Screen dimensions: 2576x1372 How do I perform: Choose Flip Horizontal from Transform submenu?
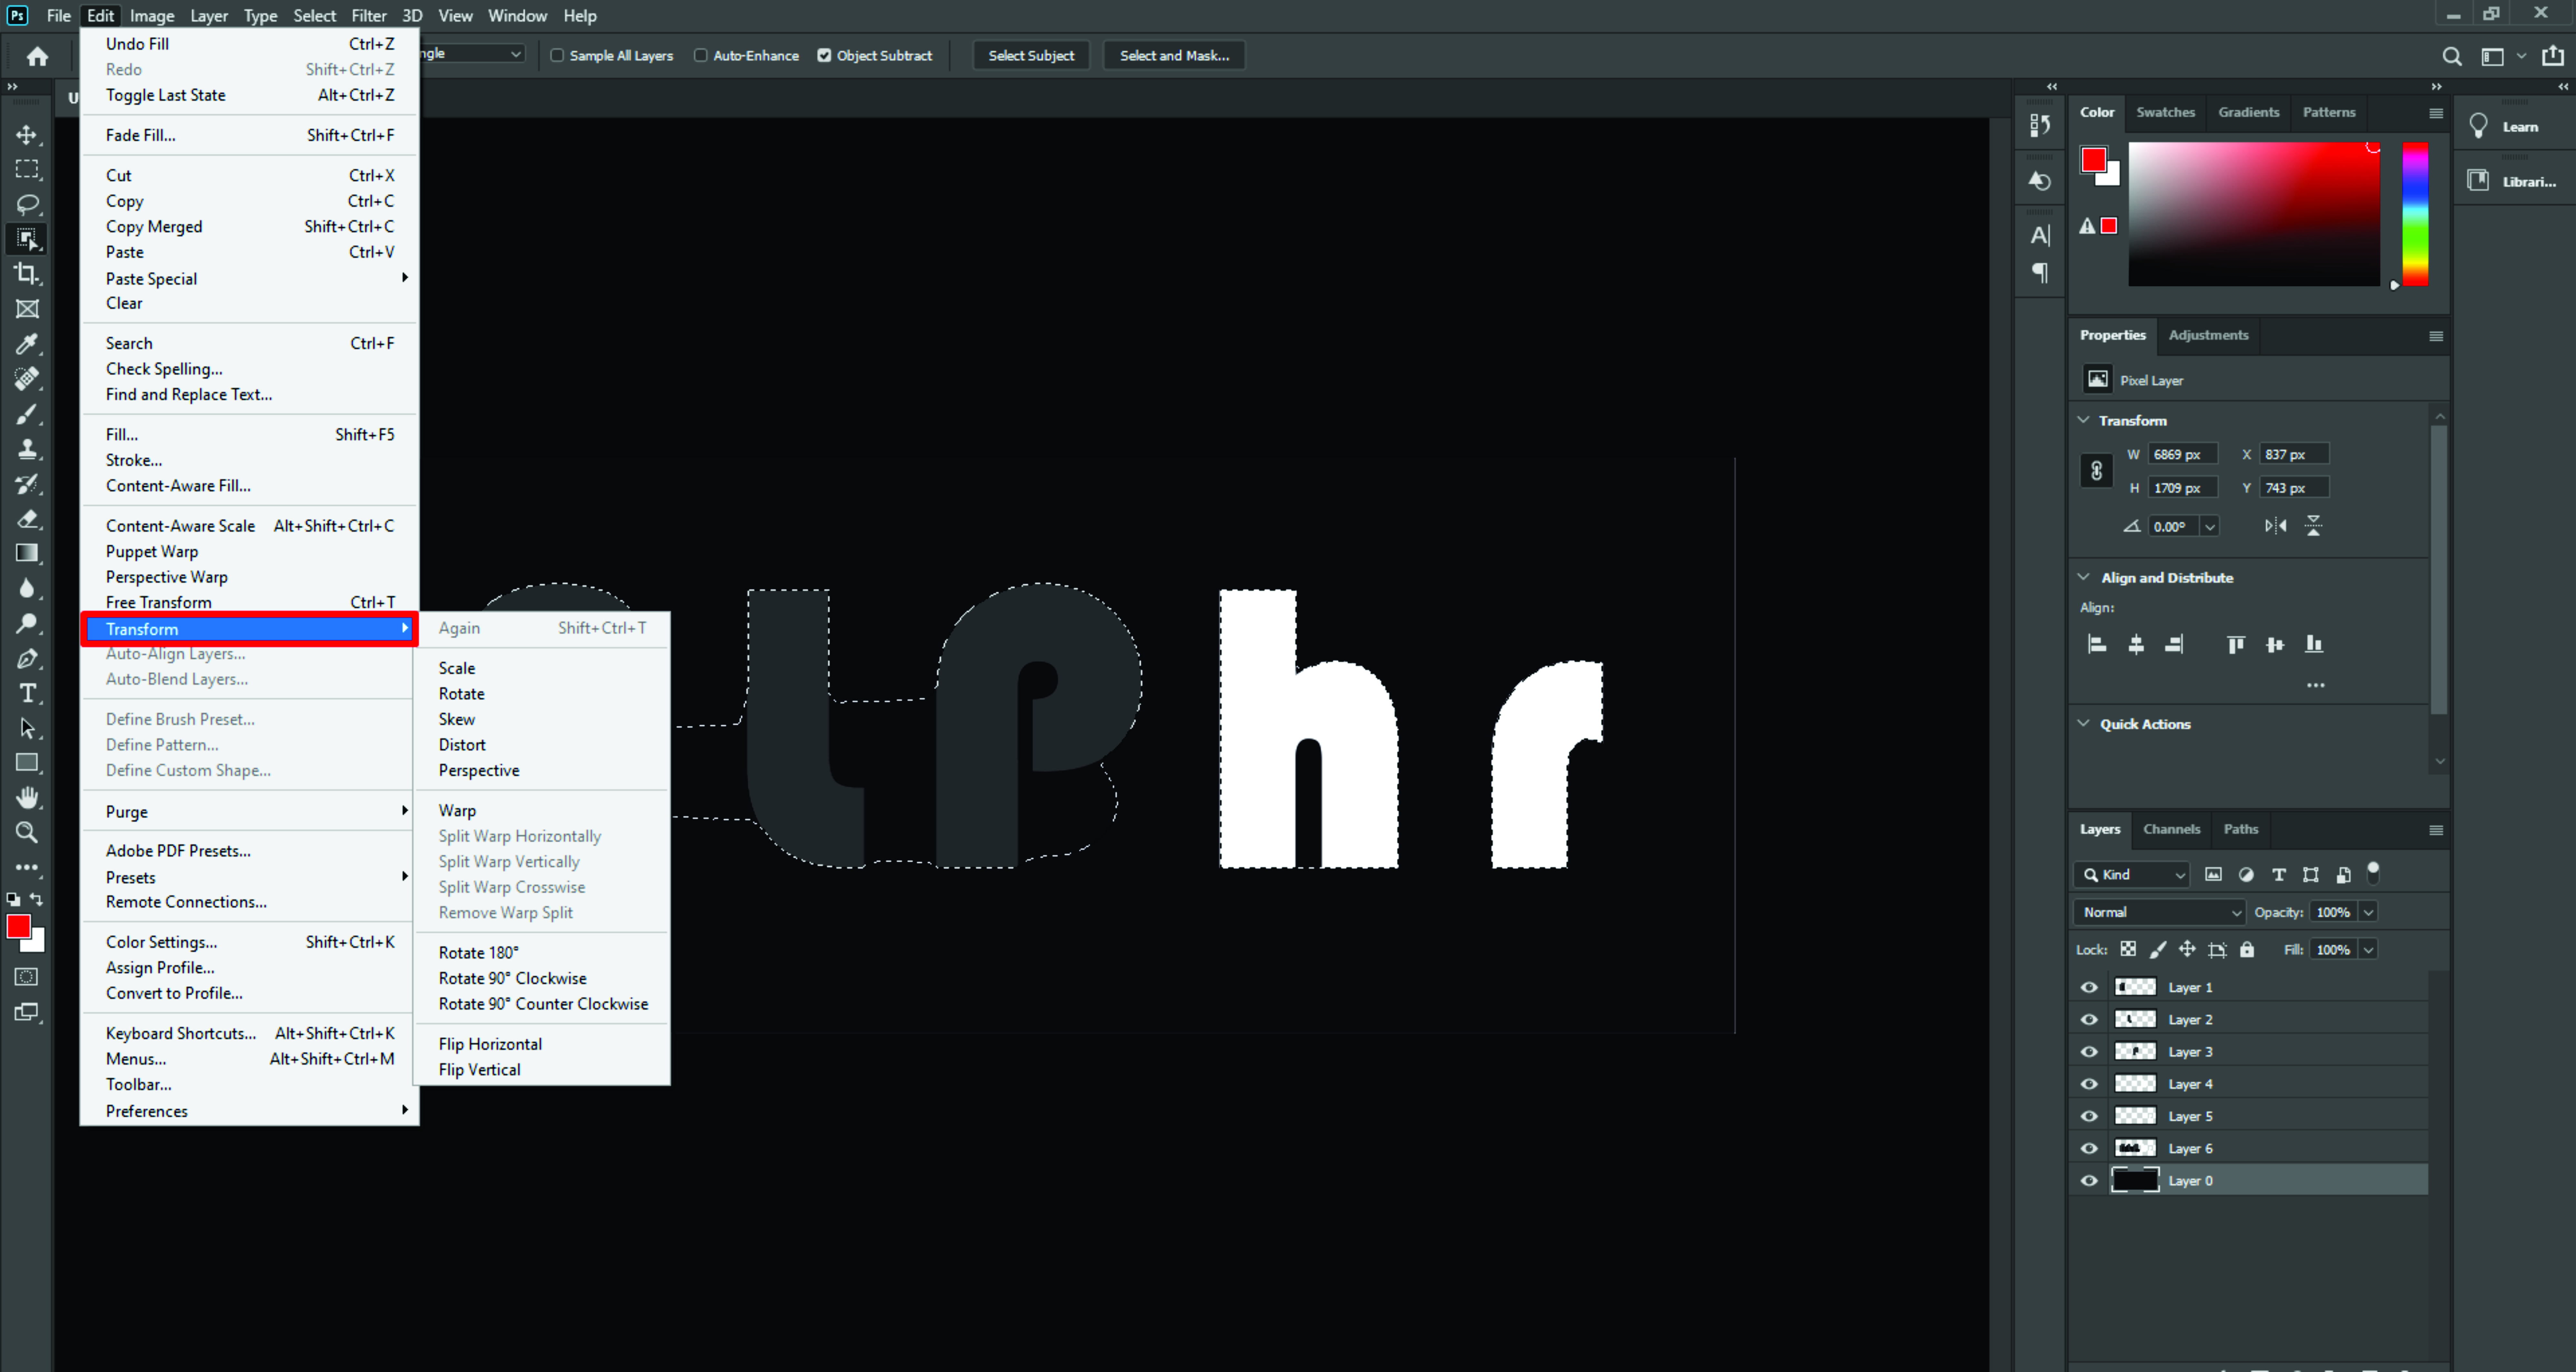point(490,1044)
